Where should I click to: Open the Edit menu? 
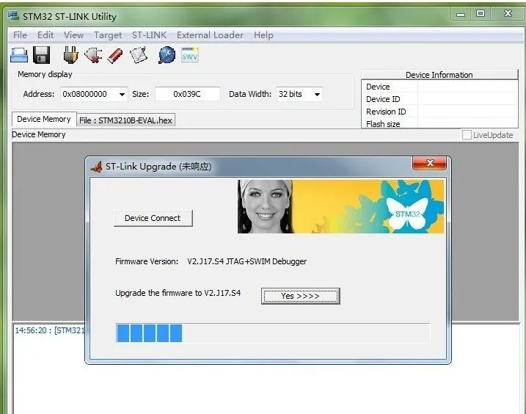[45, 35]
